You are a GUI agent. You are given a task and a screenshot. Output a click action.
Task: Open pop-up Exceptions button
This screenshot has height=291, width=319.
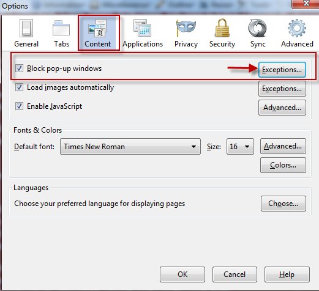282,70
